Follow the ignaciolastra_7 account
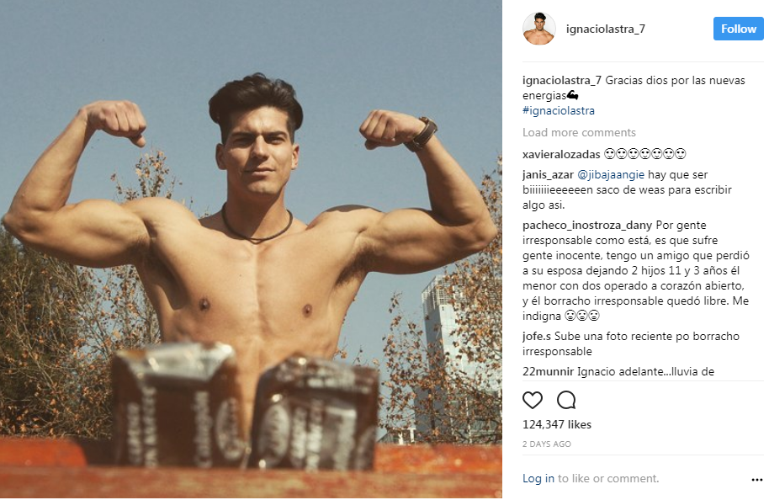The width and height of the screenshot is (769, 500). (x=738, y=29)
